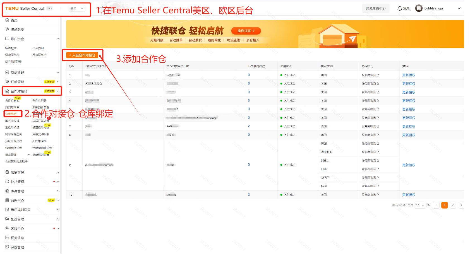Open 服务商物流 link icon for 澳大利亚
The width and height of the screenshot is (470, 254).
coord(378,152)
